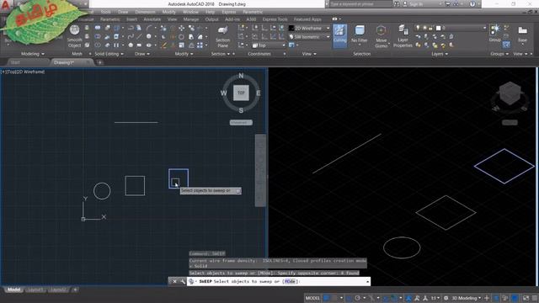This screenshot has width=539, height=303.
Task: Click the workspace gear icon in status bar
Action: point(446,298)
